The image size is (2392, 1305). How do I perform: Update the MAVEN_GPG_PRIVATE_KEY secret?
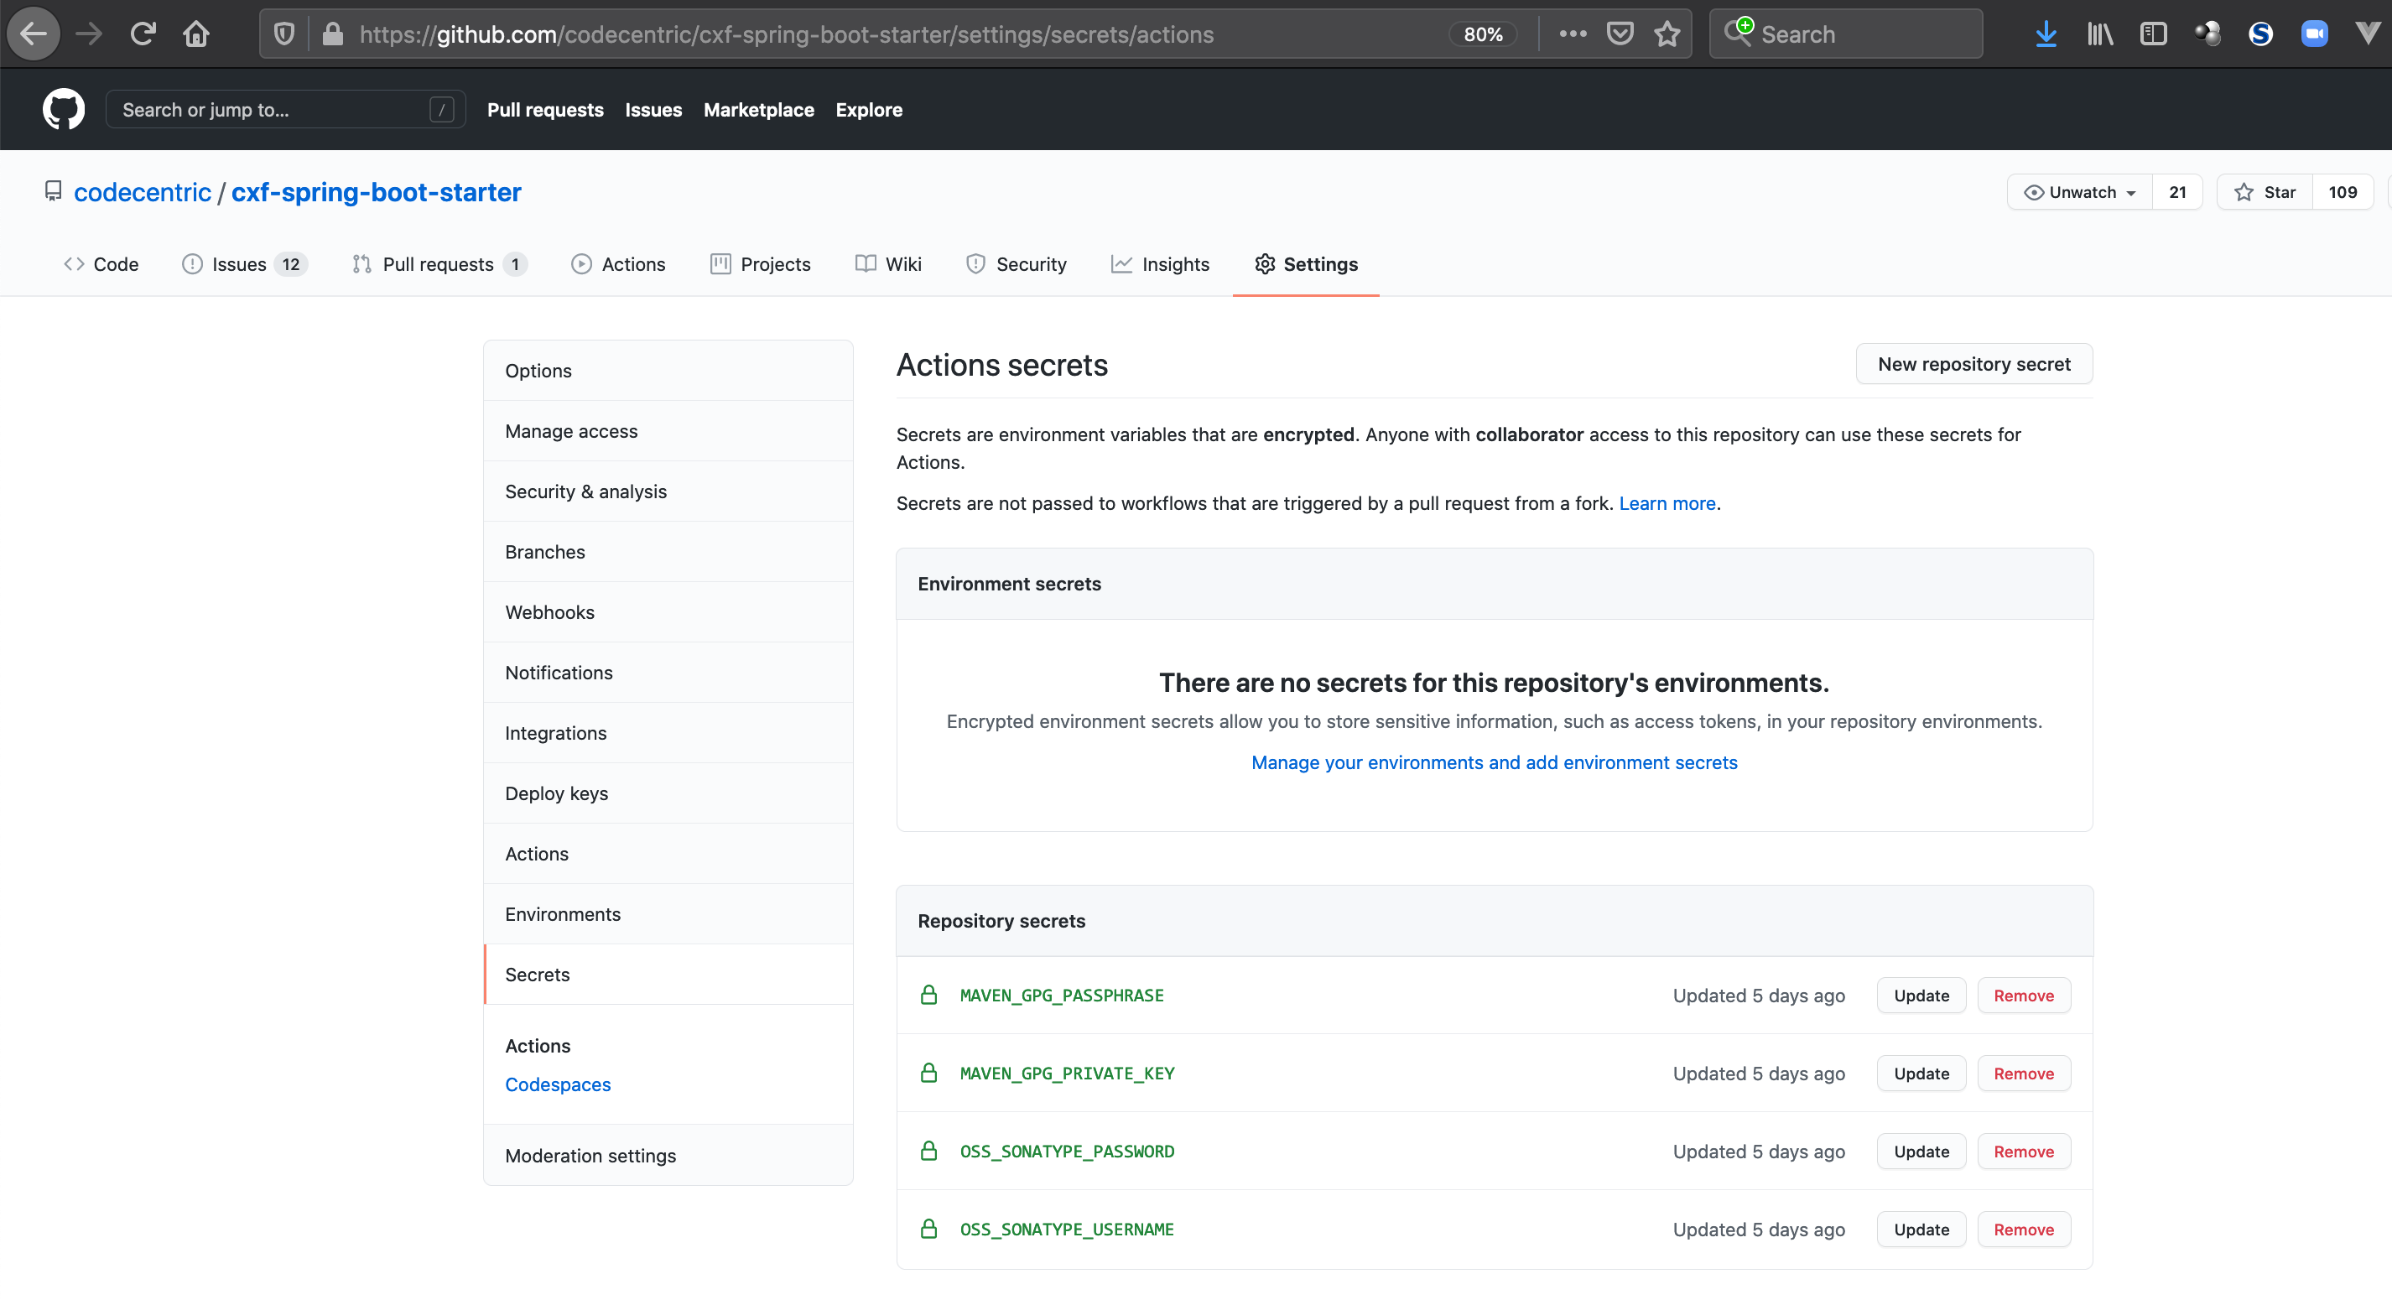click(1921, 1074)
